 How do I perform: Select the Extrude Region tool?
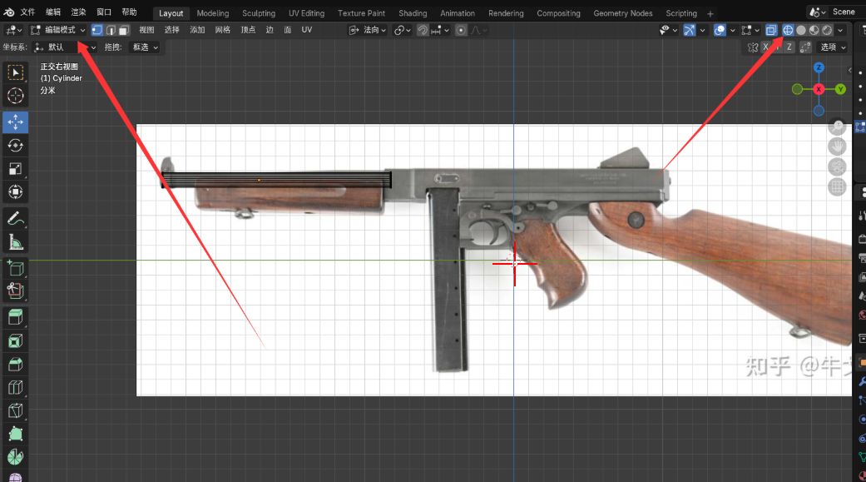point(15,316)
